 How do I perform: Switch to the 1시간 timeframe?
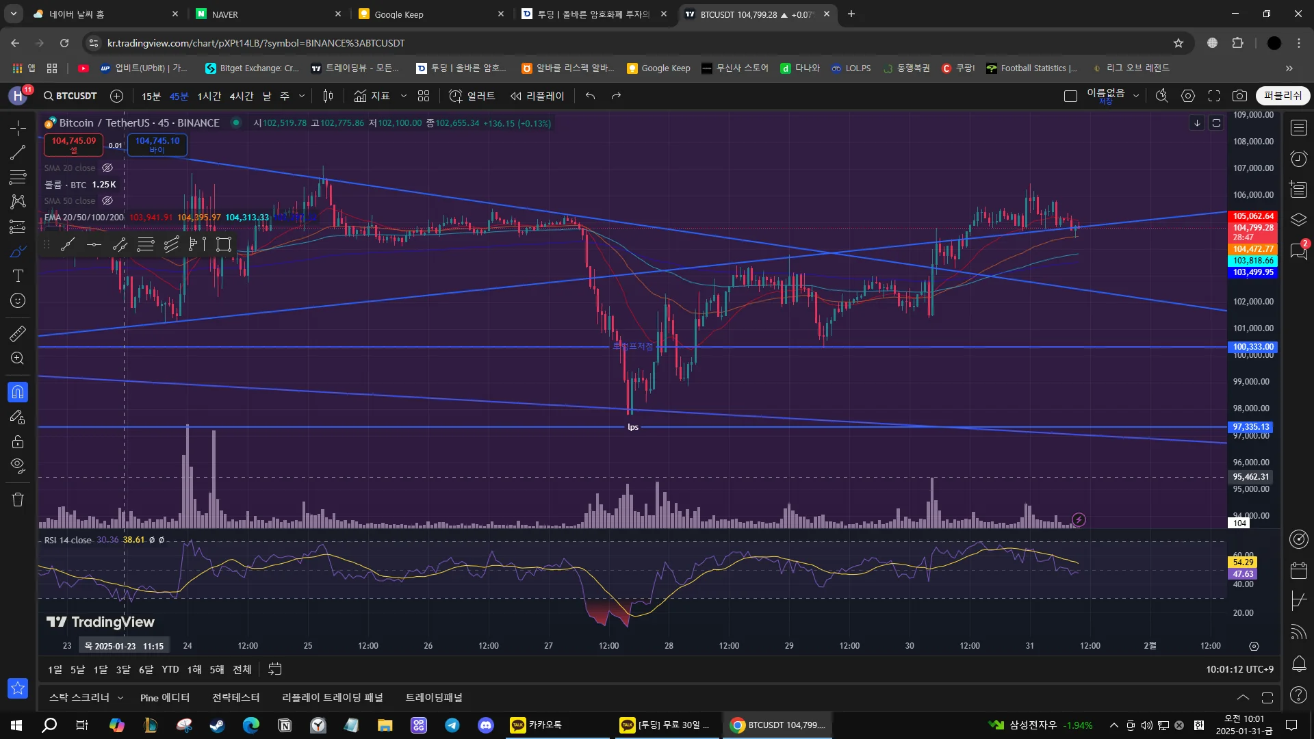[x=209, y=96]
